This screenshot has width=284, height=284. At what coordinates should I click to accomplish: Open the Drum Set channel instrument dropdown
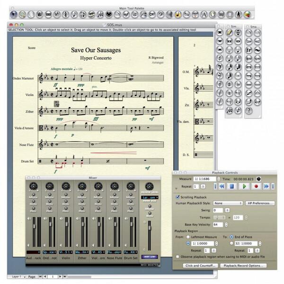(x=131, y=252)
